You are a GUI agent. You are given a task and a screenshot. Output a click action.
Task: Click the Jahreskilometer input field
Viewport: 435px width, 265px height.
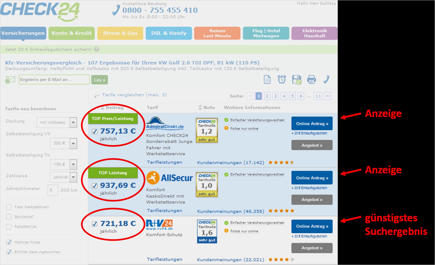coord(53,190)
